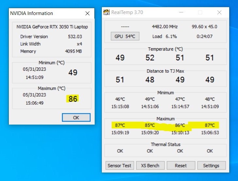Click the 4482.00 MHz clock speed value
Screen dimensions: 238x181
[165, 27]
